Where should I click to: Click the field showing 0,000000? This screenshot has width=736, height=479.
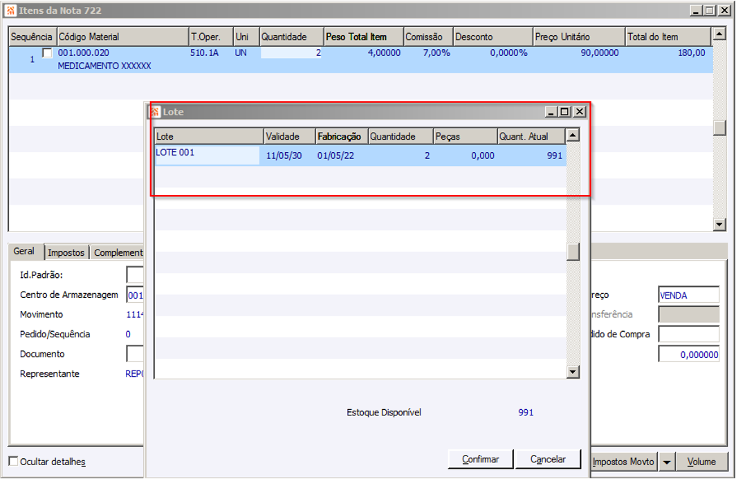point(688,354)
